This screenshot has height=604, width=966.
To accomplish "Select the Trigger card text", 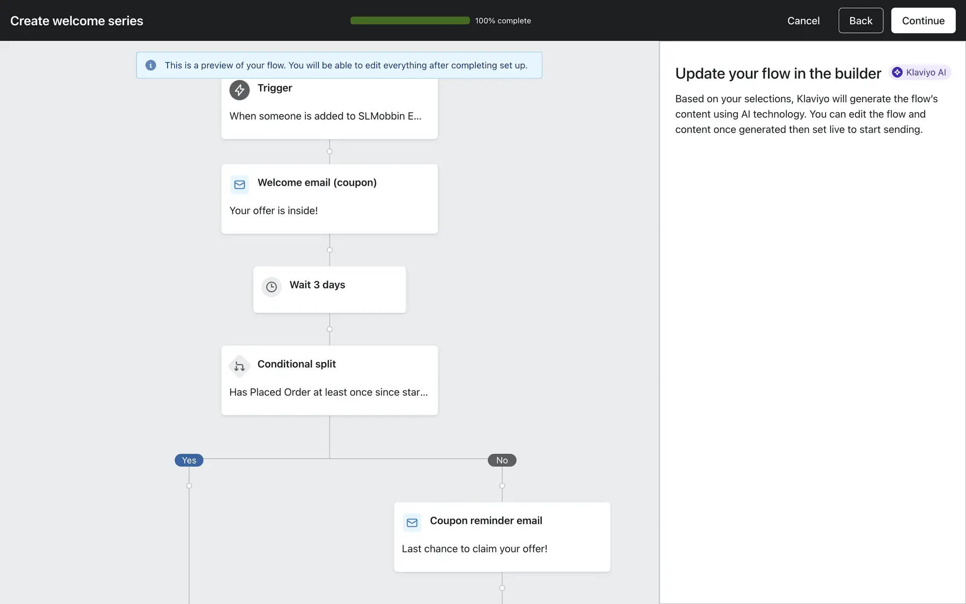I will coord(325,116).
